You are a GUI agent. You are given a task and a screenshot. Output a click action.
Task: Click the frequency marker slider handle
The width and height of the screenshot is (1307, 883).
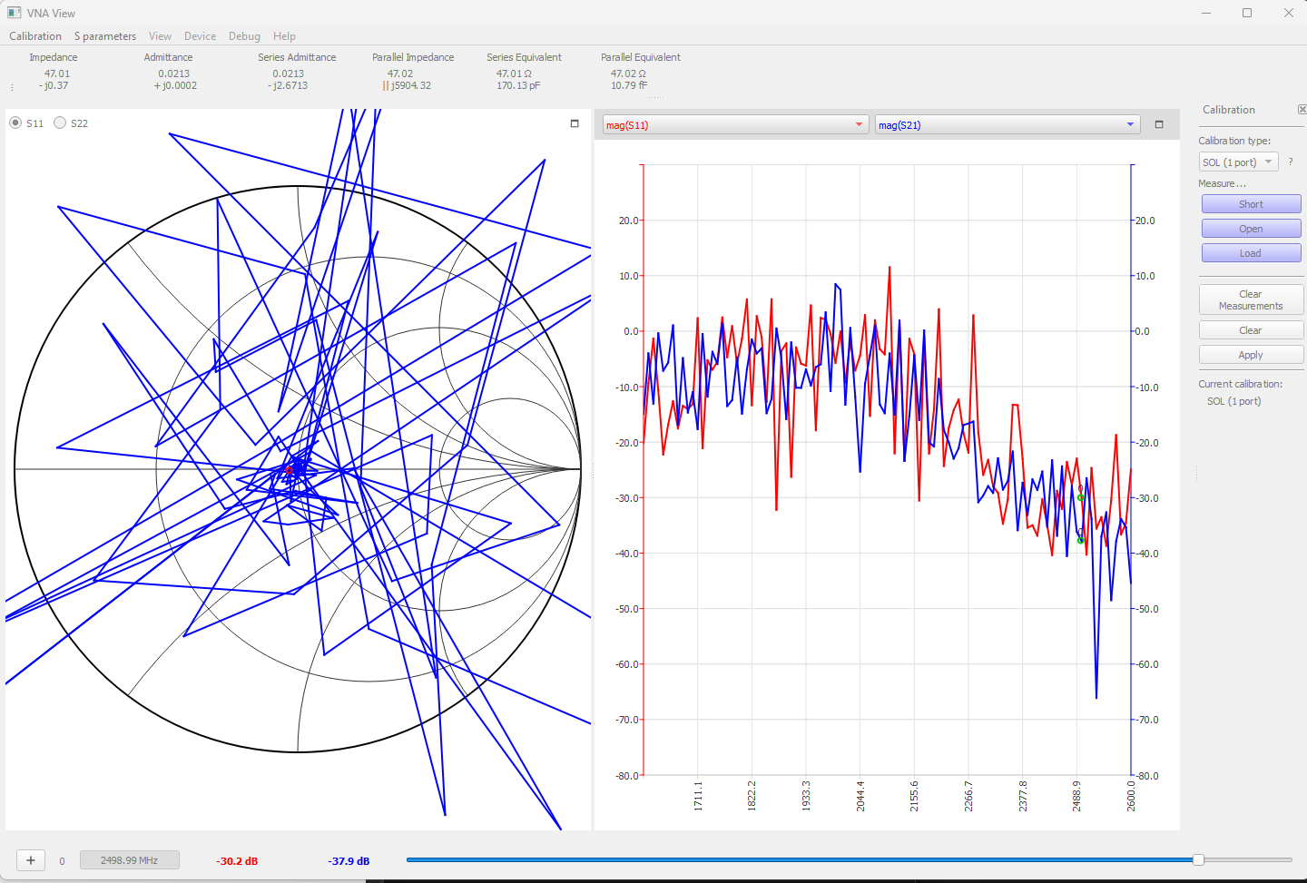pos(1198,859)
